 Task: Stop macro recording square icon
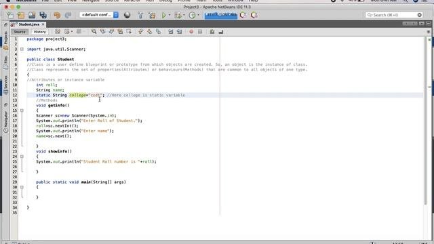(x=200, y=32)
